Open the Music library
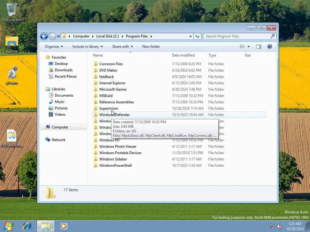 pyautogui.click(x=60, y=102)
